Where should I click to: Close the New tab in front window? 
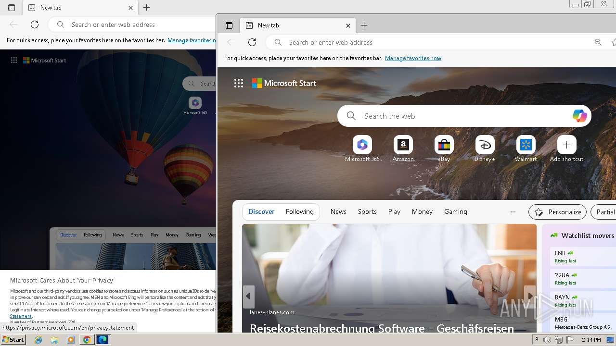coord(348,25)
